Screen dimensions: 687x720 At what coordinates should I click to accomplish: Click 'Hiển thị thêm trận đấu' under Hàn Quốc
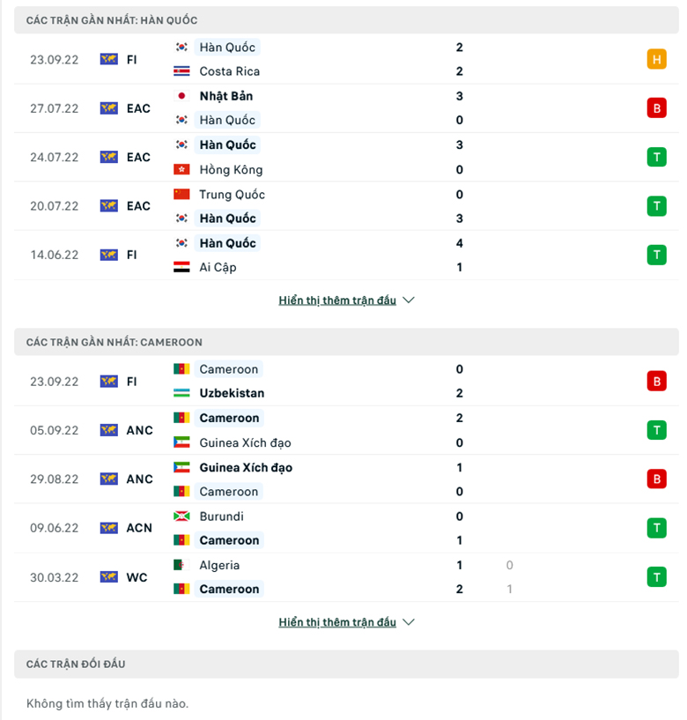(337, 301)
